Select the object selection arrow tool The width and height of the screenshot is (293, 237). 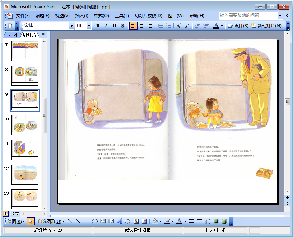[x=30, y=222]
